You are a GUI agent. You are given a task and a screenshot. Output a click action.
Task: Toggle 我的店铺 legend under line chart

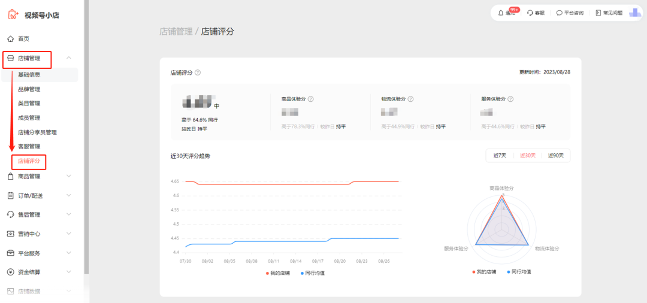tap(278, 273)
